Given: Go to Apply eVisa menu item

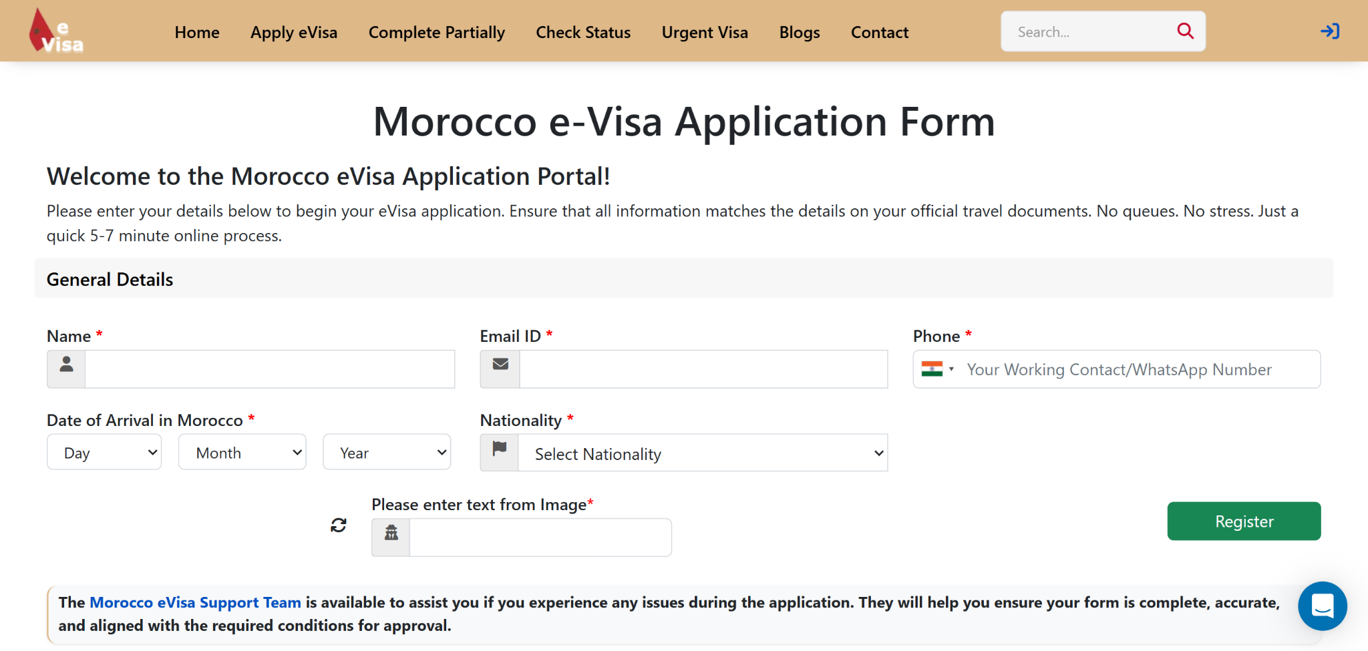Looking at the screenshot, I should [294, 32].
